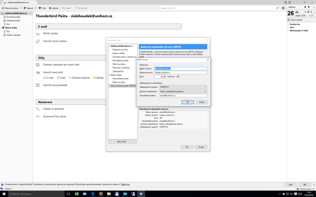Open the Přijmout zprávy dropdown arrow
The image size is (316, 197).
point(21,8)
